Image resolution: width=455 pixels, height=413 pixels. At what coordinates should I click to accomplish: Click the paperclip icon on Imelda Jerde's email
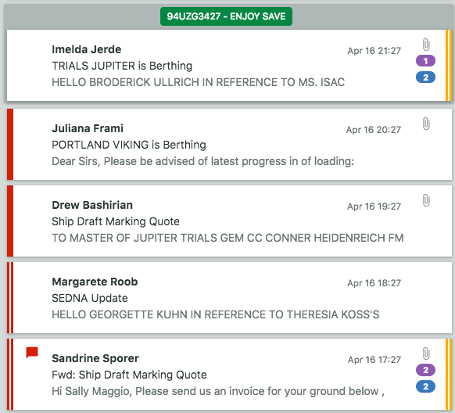[426, 45]
